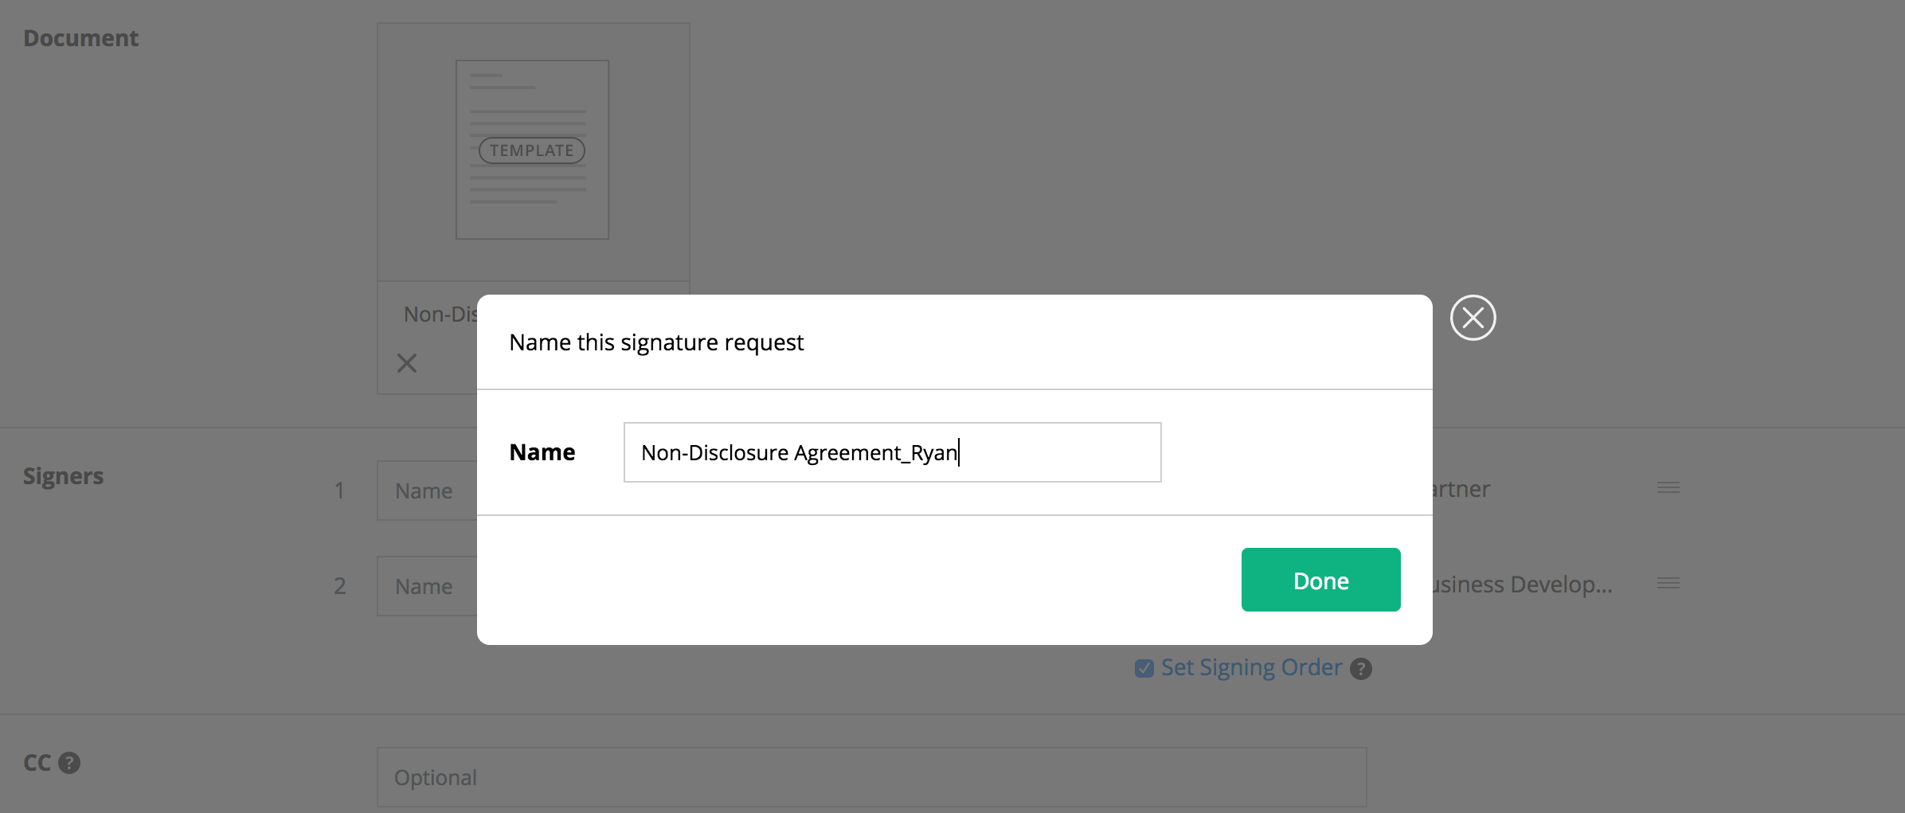
Task: Grab the reorder handle next to Partner signer
Action: pyautogui.click(x=1669, y=488)
